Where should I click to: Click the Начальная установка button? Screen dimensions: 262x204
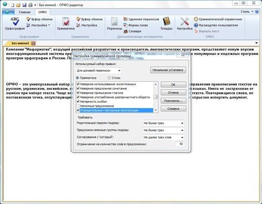tap(168, 70)
